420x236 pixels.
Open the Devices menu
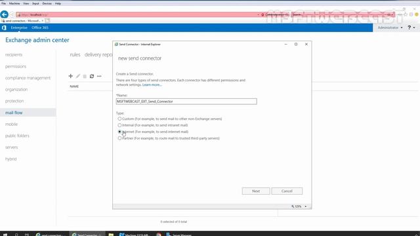click(x=47, y=3)
